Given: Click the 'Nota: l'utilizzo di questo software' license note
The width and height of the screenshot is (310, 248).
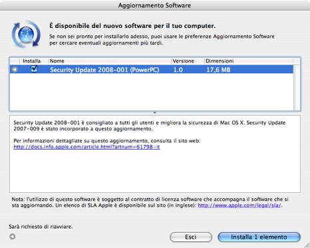Looking at the screenshot, I should (x=150, y=202).
